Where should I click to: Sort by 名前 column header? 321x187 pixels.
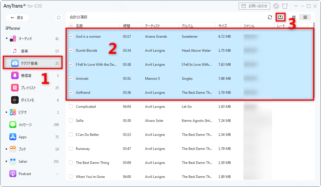point(79,26)
